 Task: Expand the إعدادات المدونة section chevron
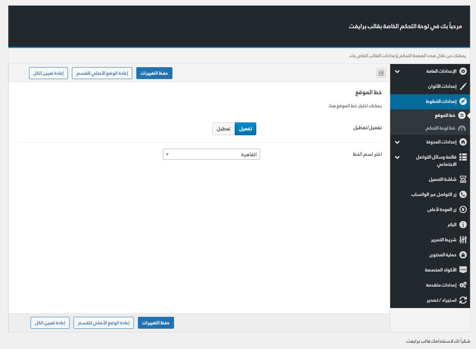[397, 142]
